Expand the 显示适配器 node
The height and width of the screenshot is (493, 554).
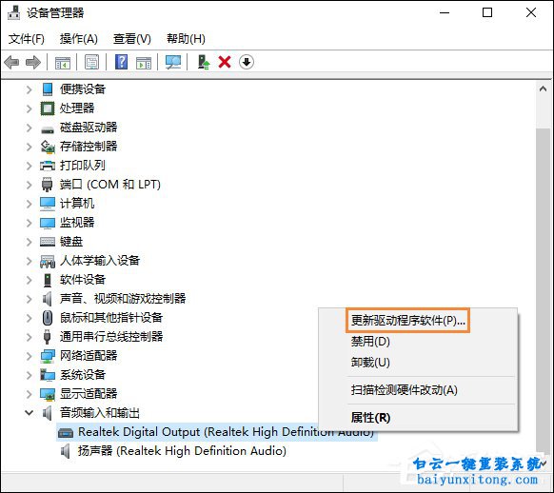point(29,394)
